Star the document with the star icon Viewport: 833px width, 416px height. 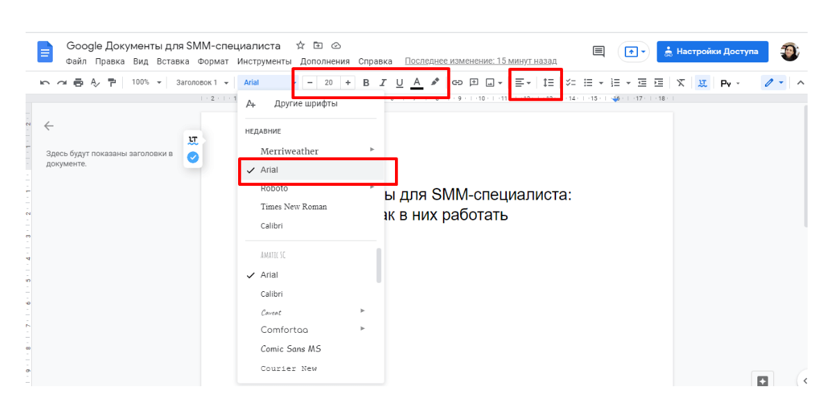pos(301,46)
